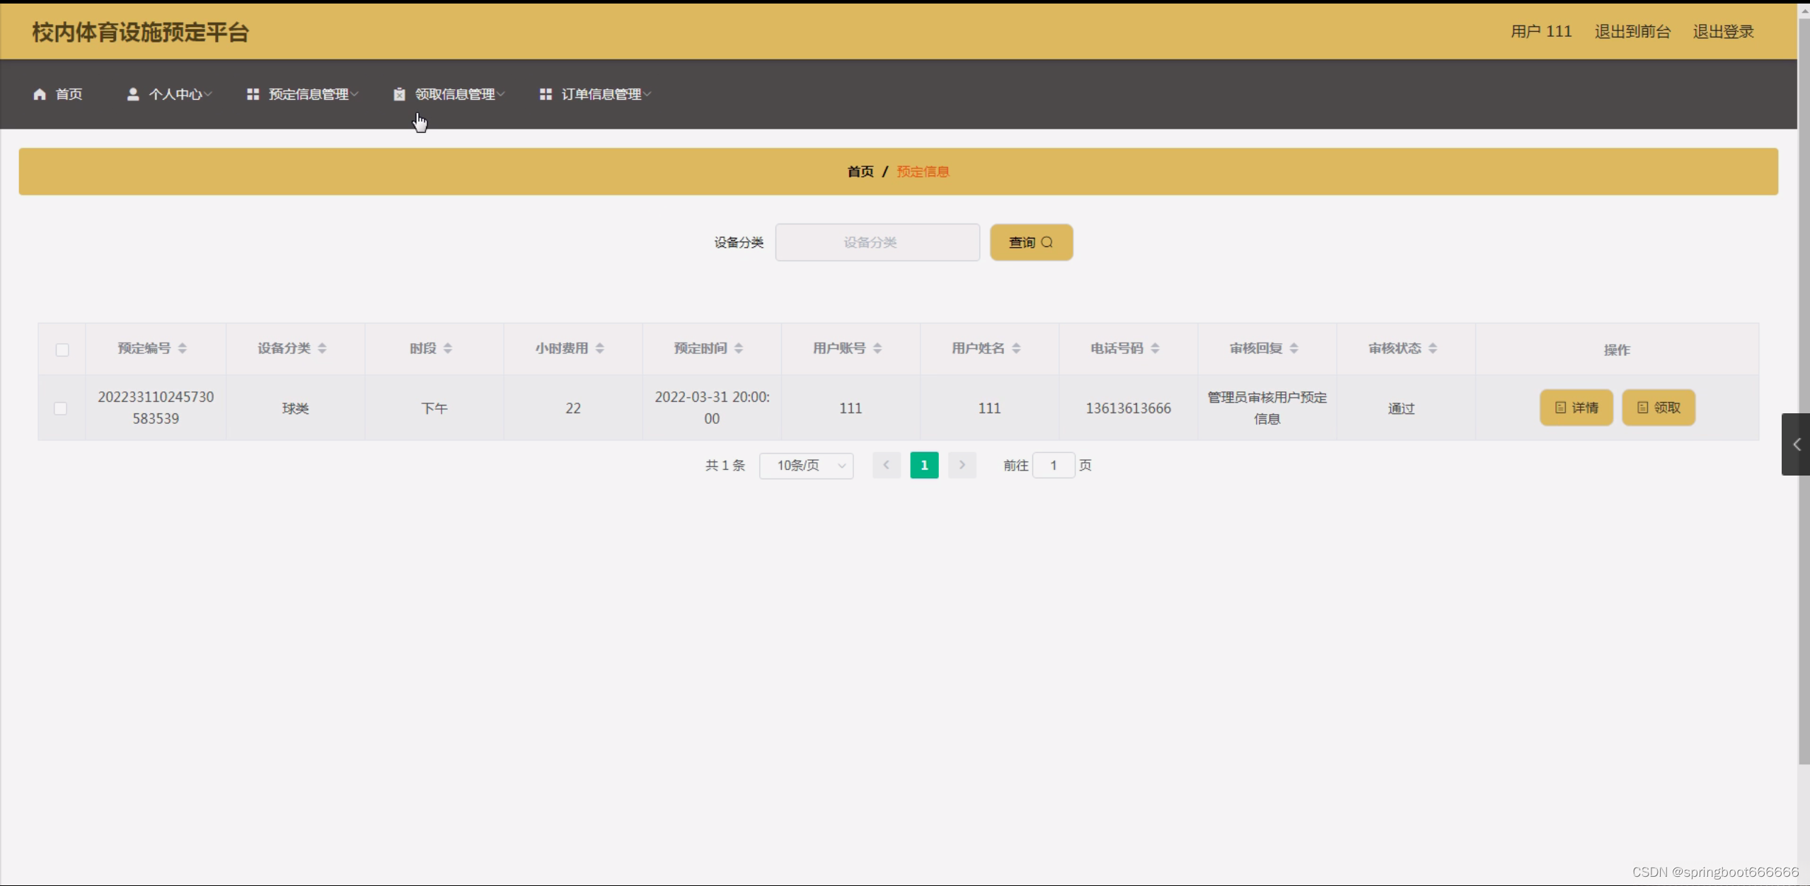The height and width of the screenshot is (886, 1810).
Task: Expand the right-edge collapse arrow panel
Action: 1796,444
